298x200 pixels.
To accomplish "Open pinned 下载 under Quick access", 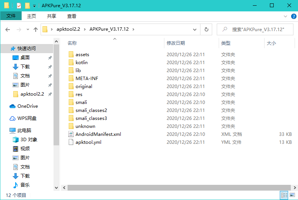I will (25, 67).
